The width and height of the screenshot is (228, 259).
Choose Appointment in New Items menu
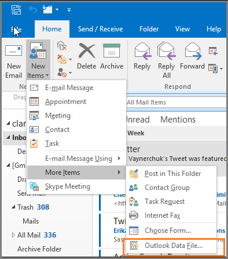pos(76,102)
